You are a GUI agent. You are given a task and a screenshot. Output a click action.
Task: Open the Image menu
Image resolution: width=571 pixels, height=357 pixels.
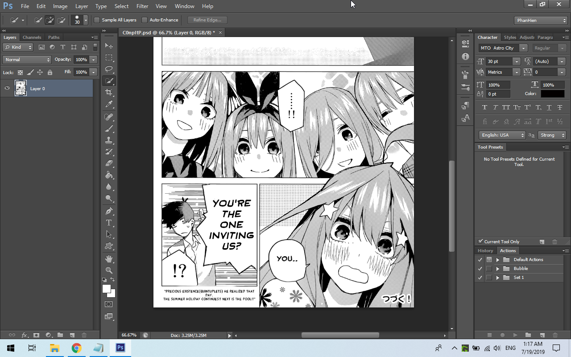(x=60, y=6)
